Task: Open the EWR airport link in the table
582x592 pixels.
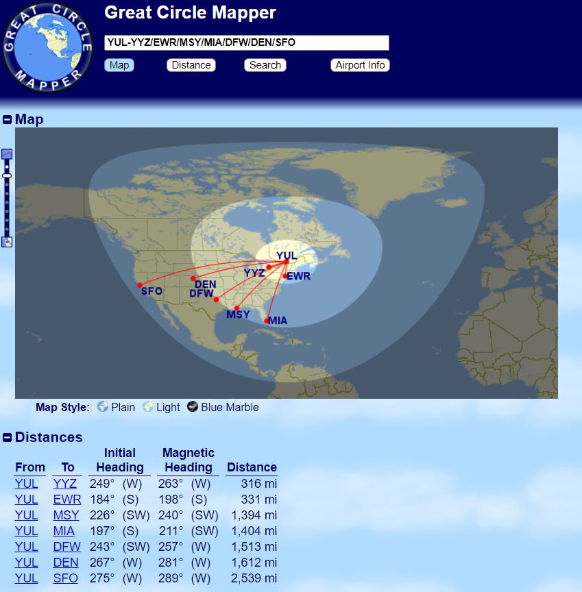Action: pyautogui.click(x=67, y=499)
